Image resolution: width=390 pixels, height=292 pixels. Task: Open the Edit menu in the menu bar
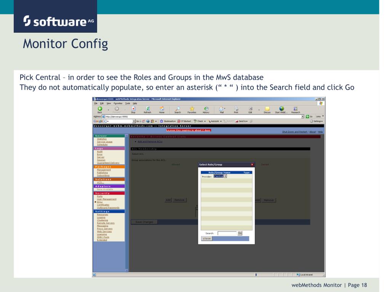102,103
